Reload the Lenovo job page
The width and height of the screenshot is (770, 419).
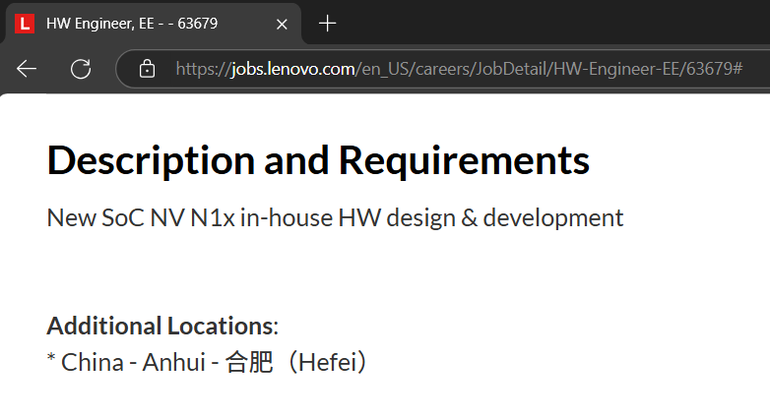[81, 69]
